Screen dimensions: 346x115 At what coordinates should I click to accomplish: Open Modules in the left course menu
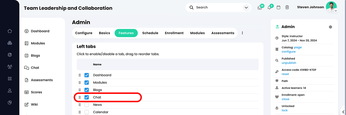35,43
